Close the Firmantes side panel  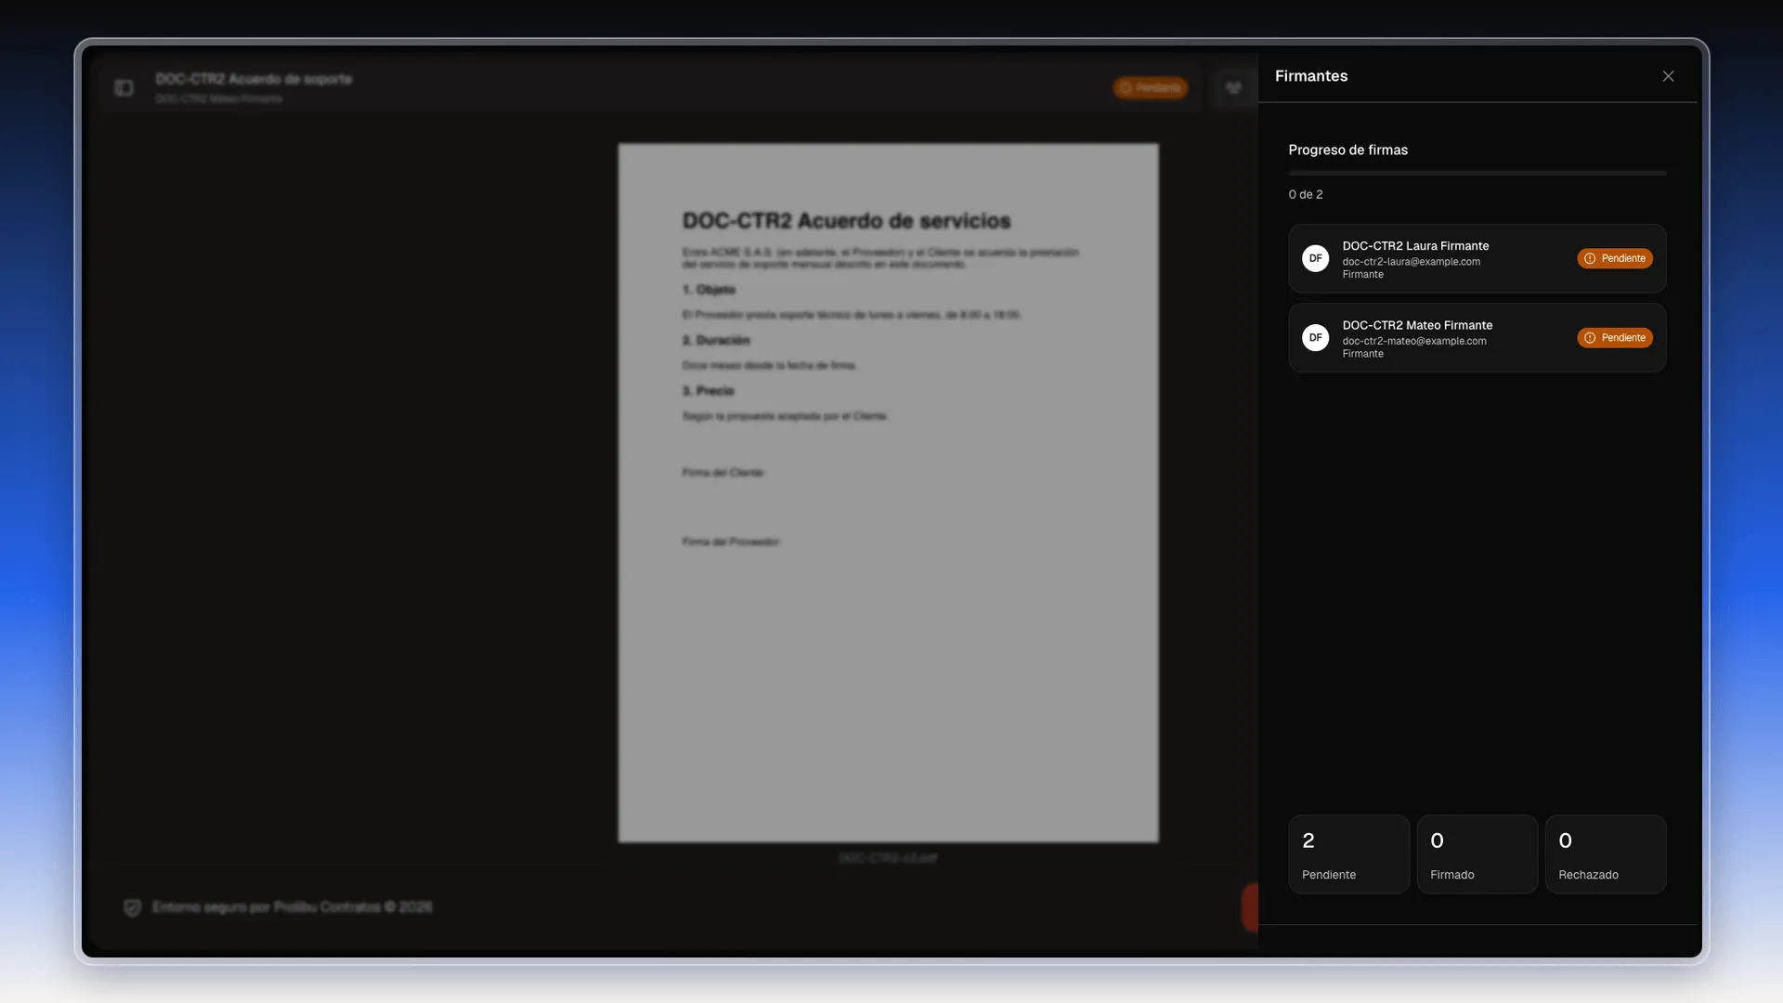pos(1668,76)
